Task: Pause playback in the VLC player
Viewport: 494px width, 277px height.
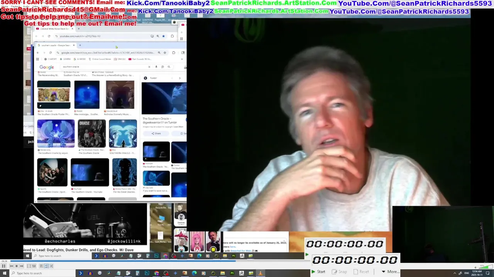Action: (x=3, y=266)
